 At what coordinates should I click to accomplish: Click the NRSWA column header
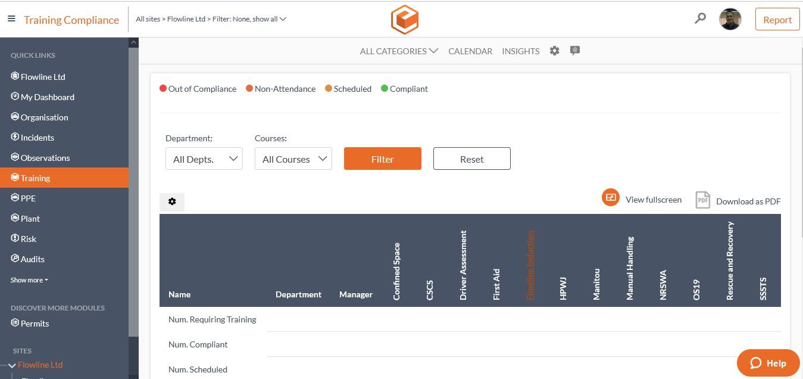664,285
